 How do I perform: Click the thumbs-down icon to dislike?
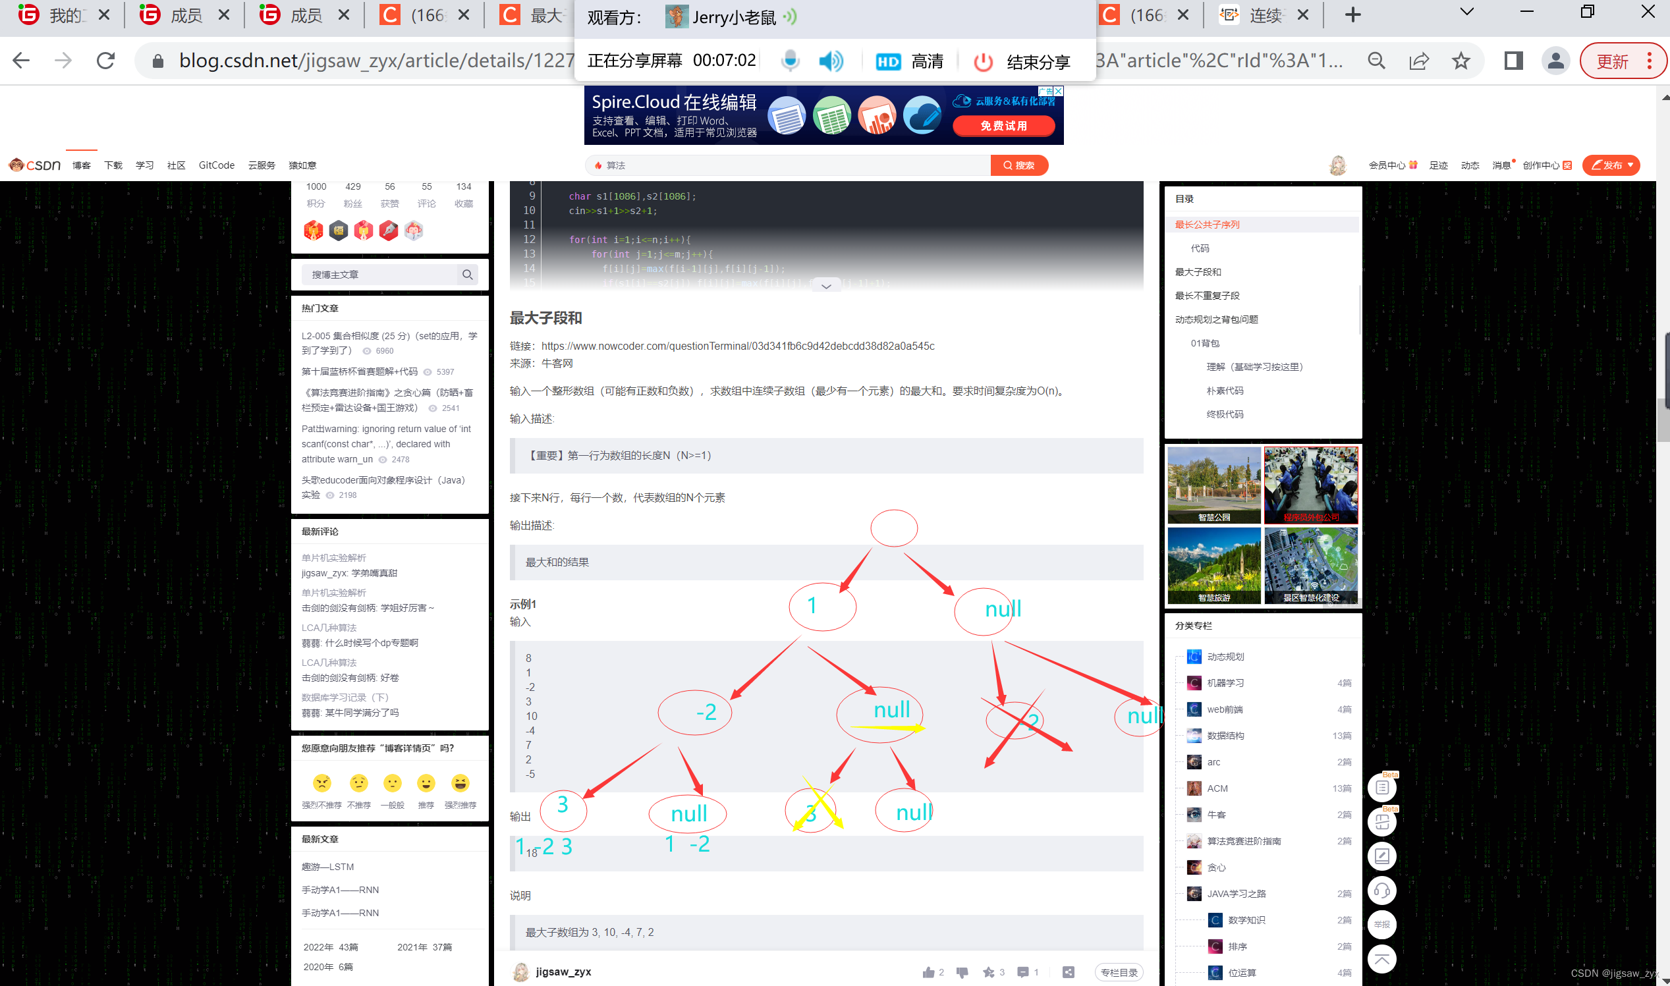tap(962, 972)
